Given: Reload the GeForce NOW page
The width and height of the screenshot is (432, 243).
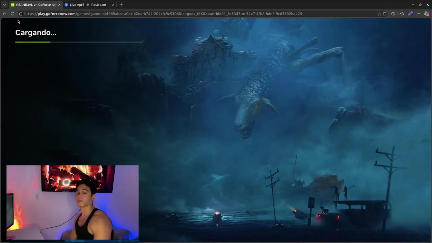Looking at the screenshot, I should 12,14.
